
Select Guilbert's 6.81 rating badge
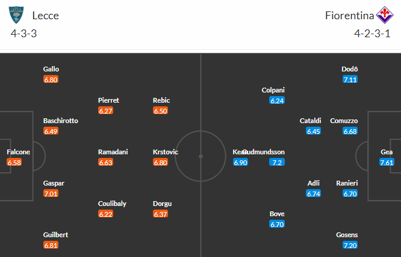(x=51, y=245)
